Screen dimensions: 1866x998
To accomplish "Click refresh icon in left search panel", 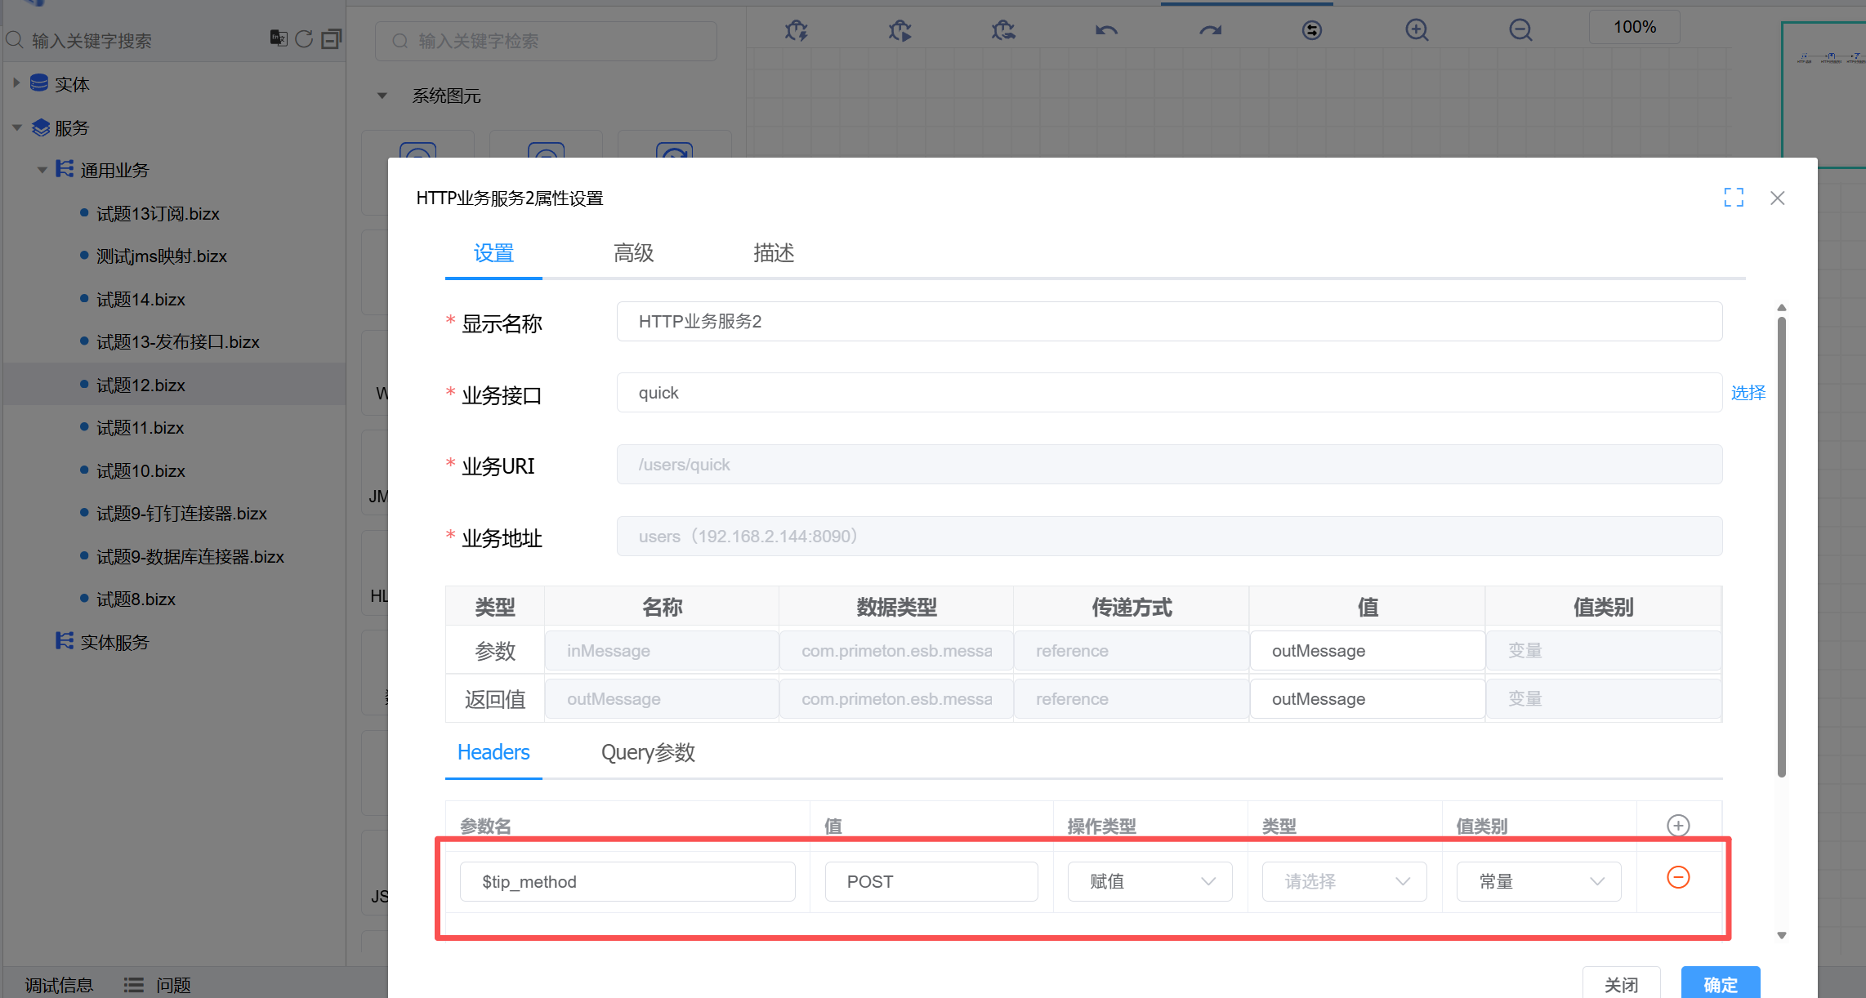I will point(304,39).
